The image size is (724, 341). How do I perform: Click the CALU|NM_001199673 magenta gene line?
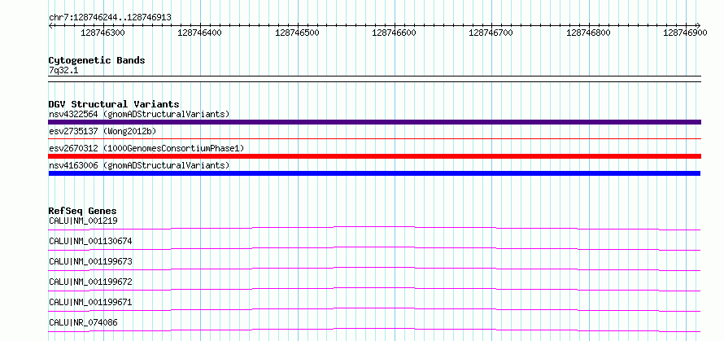coord(374,269)
